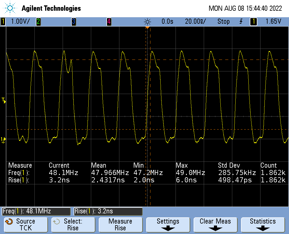Select the yellow channel 1 indicator
Screen dimensions: 289x234
pos(3,21)
